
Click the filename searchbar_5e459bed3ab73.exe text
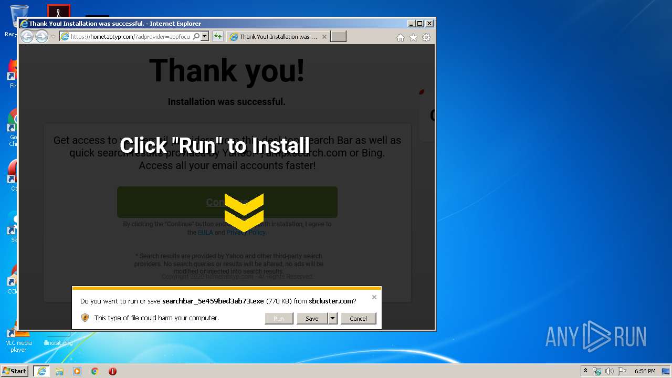pyautogui.click(x=213, y=301)
